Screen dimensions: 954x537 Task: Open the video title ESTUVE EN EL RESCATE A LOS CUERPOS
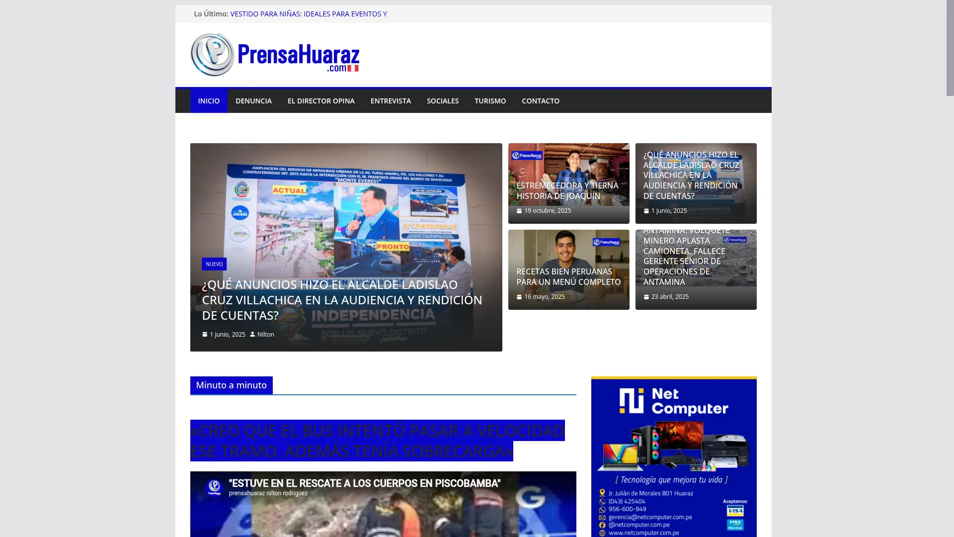[x=365, y=483]
